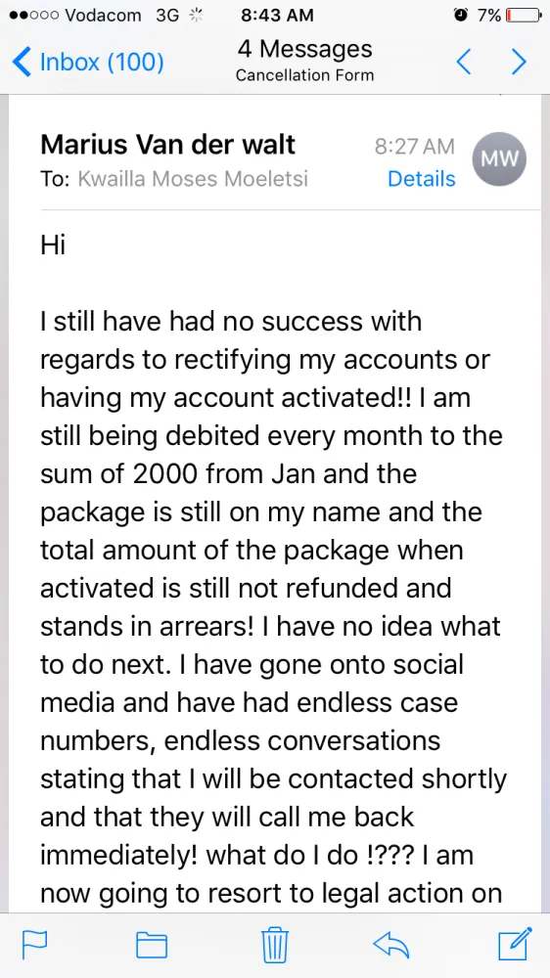
Task: Tap the MW contact avatar
Action: click(499, 159)
